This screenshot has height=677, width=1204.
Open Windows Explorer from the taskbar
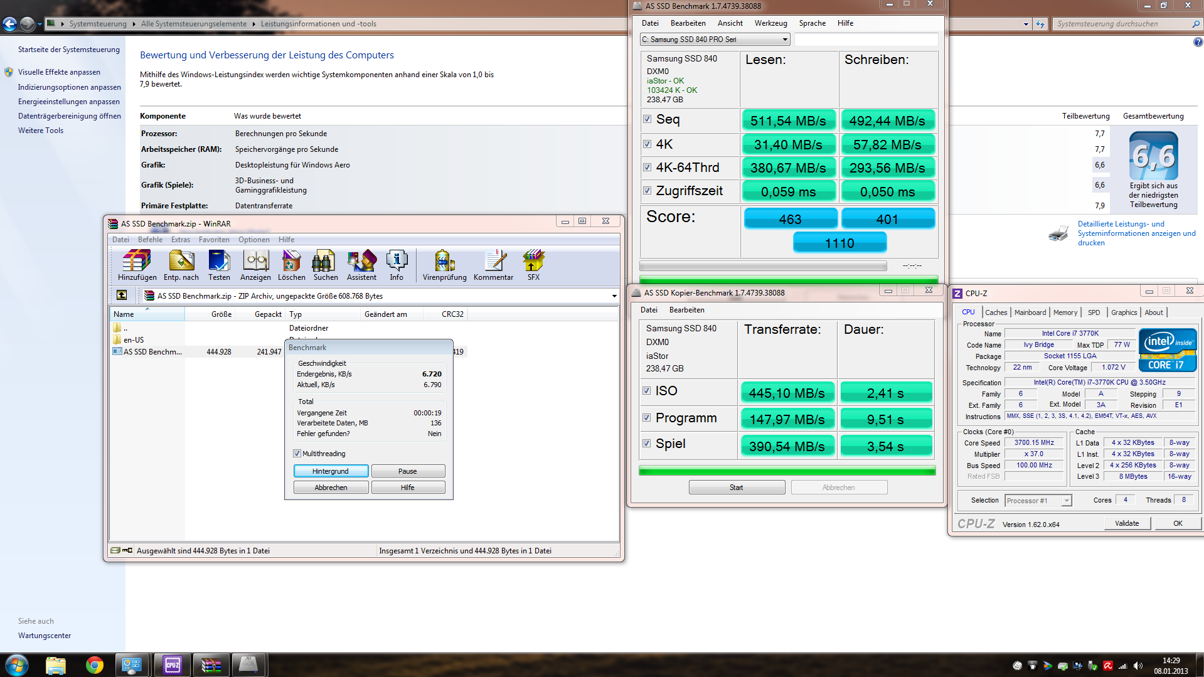[x=56, y=664]
